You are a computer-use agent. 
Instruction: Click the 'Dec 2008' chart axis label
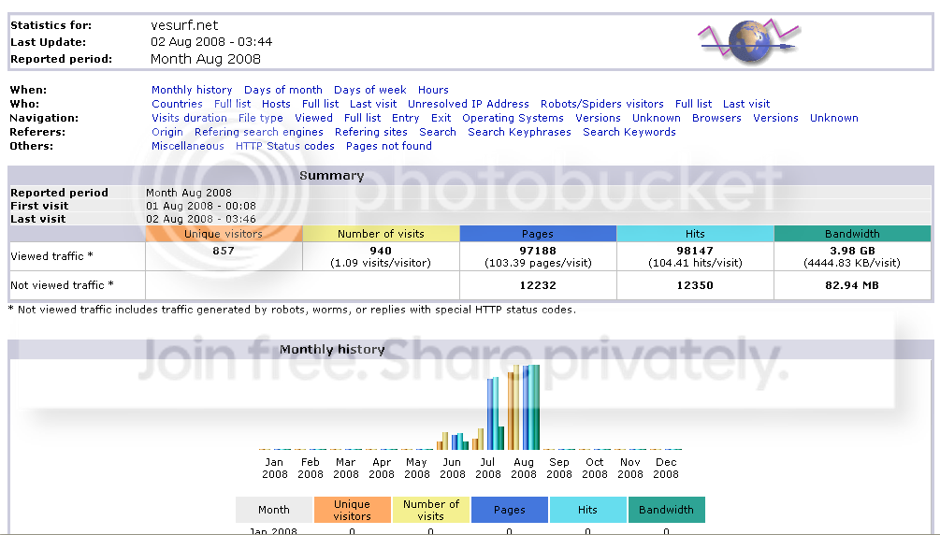pos(666,469)
